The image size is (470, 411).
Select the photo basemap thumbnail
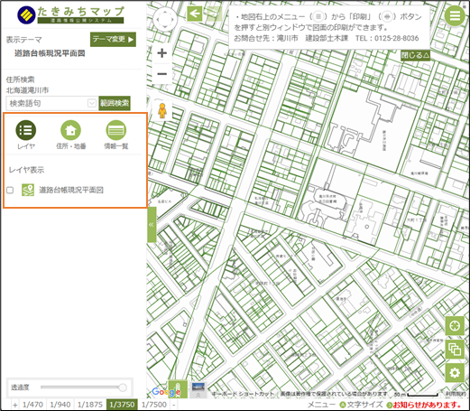pyautogui.click(x=198, y=389)
